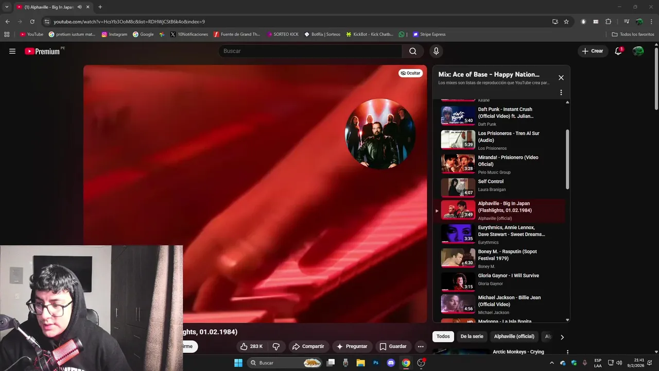
Task: Play Miranda! - Prisionero from the mix
Action: pos(499,164)
